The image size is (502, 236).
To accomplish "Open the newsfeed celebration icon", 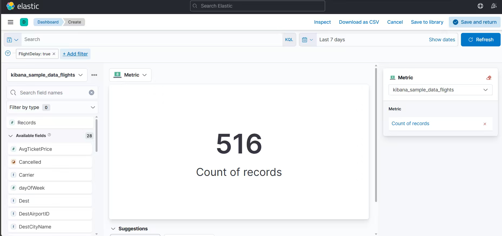I will tap(494, 6).
